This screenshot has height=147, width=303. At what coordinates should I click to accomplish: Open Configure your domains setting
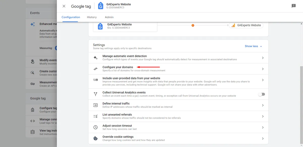[178, 69]
